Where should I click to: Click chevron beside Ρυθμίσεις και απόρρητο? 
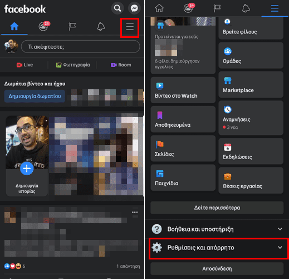click(x=280, y=248)
